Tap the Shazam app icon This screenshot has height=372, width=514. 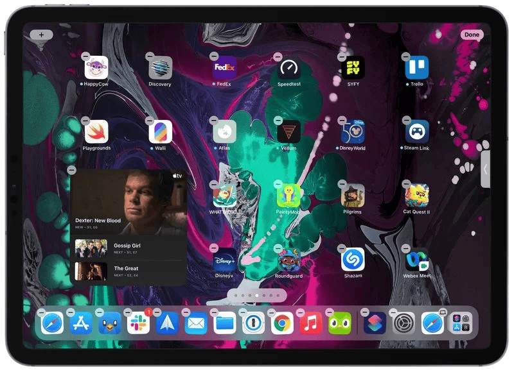coord(353,260)
